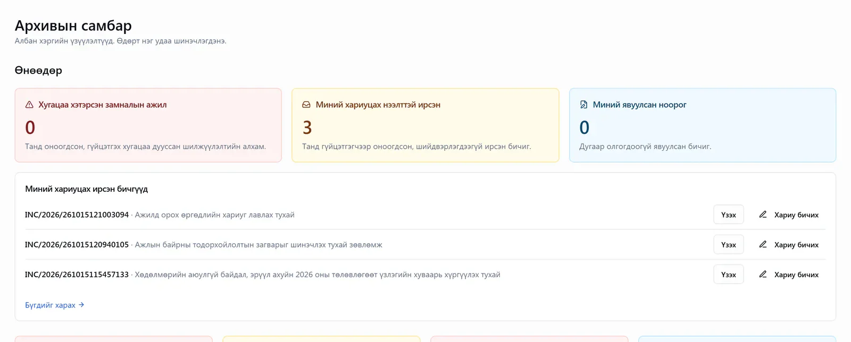Click subject Хөдөлмөрийн аюулгүй байдал, эрүүл ахуйн 2026

coord(318,274)
